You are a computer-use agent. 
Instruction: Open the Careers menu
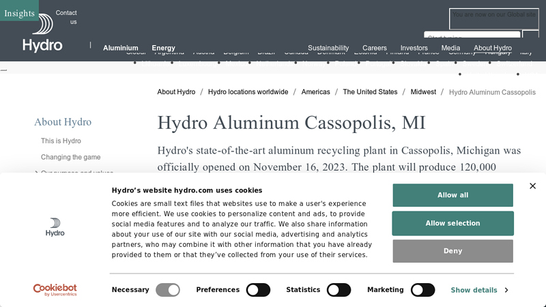coord(374,48)
